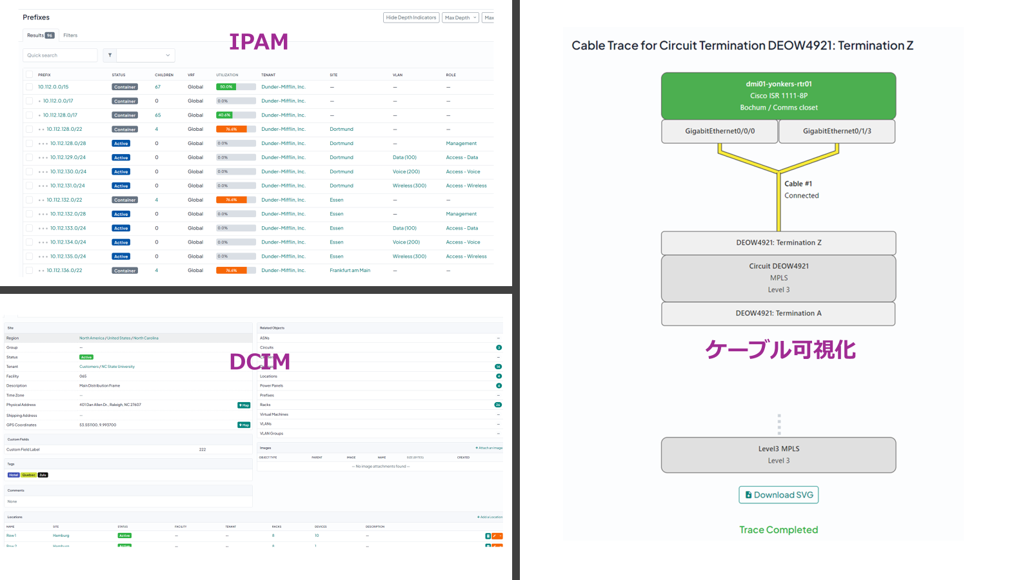1032x580 pixels.
Task: Click into the Quick search field
Action: pos(60,55)
